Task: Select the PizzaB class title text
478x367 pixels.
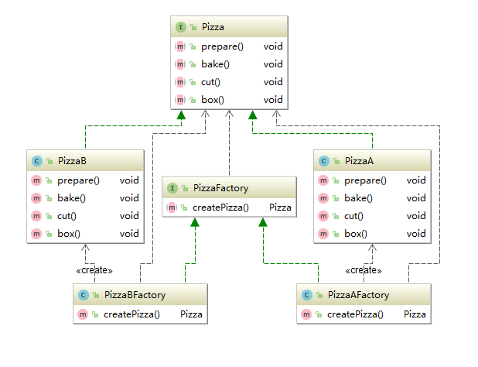Action: (x=72, y=161)
